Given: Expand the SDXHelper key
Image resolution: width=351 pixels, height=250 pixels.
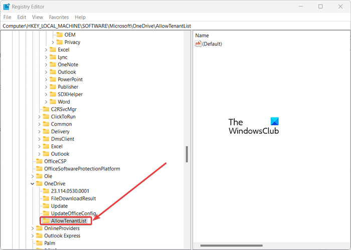Looking at the screenshot, I should tap(46, 94).
